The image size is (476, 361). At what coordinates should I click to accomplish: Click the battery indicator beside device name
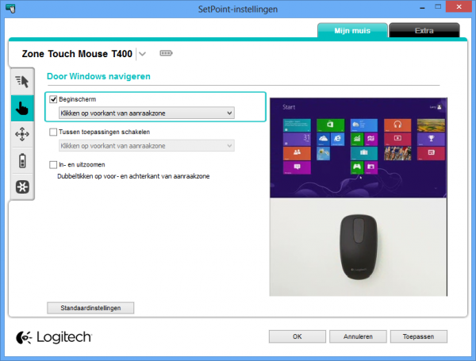pos(166,53)
